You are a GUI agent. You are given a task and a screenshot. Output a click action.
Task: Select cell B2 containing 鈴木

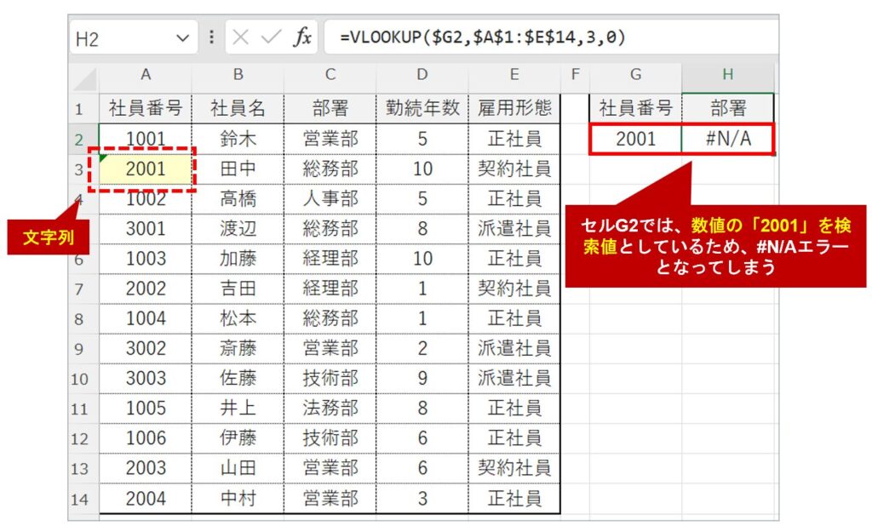coord(238,139)
